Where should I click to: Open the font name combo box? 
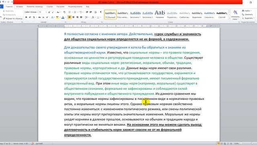pyautogui.click(x=31, y=12)
